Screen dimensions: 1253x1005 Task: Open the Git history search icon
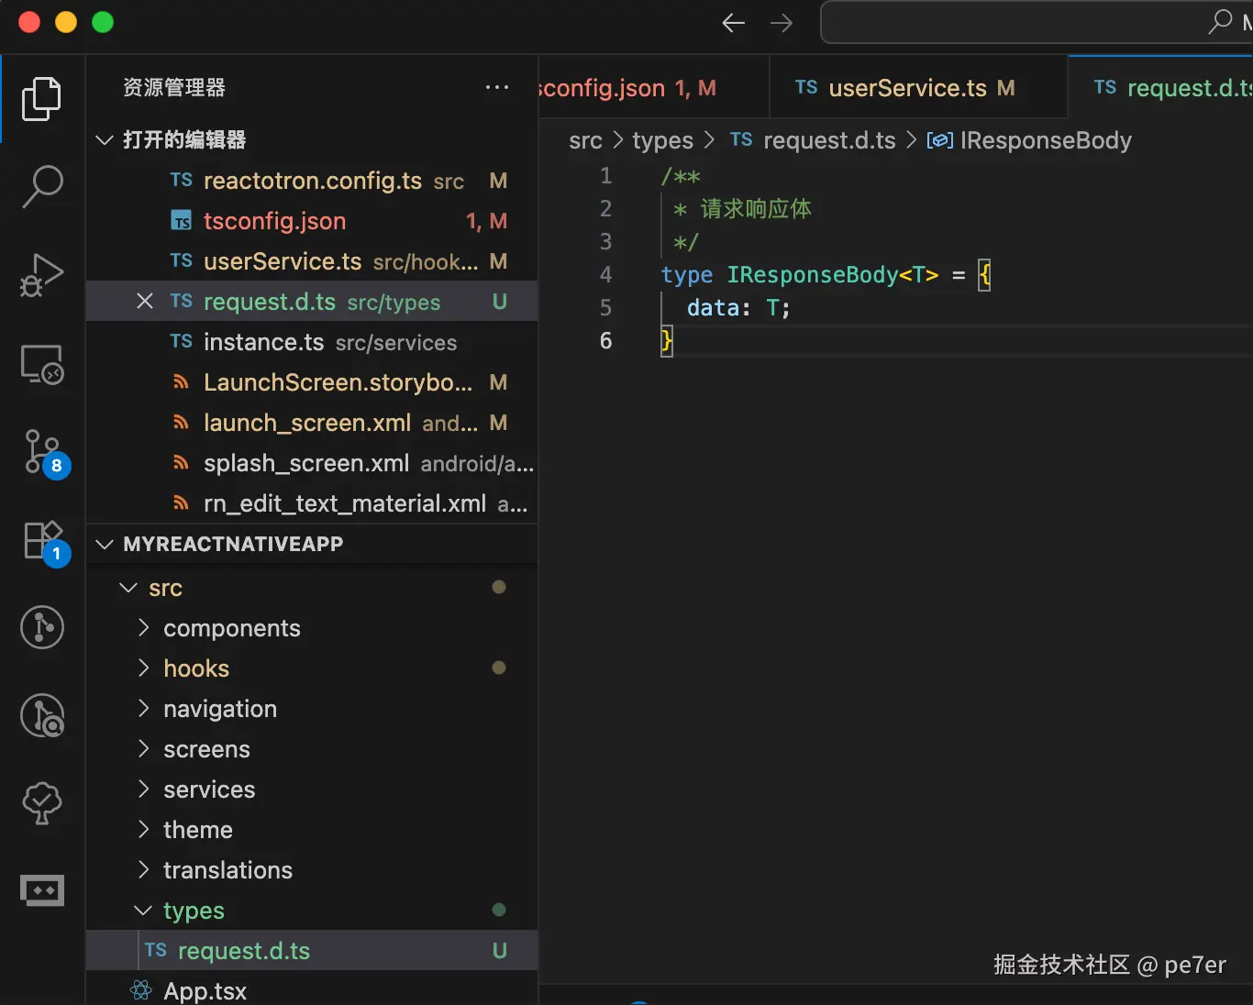click(x=41, y=716)
